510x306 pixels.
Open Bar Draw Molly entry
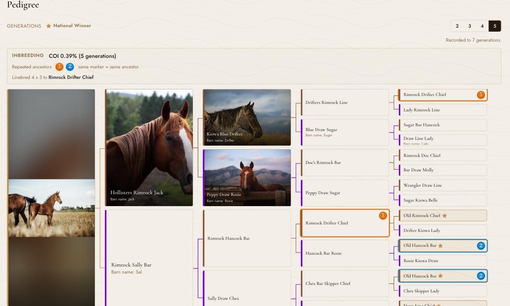(443, 170)
